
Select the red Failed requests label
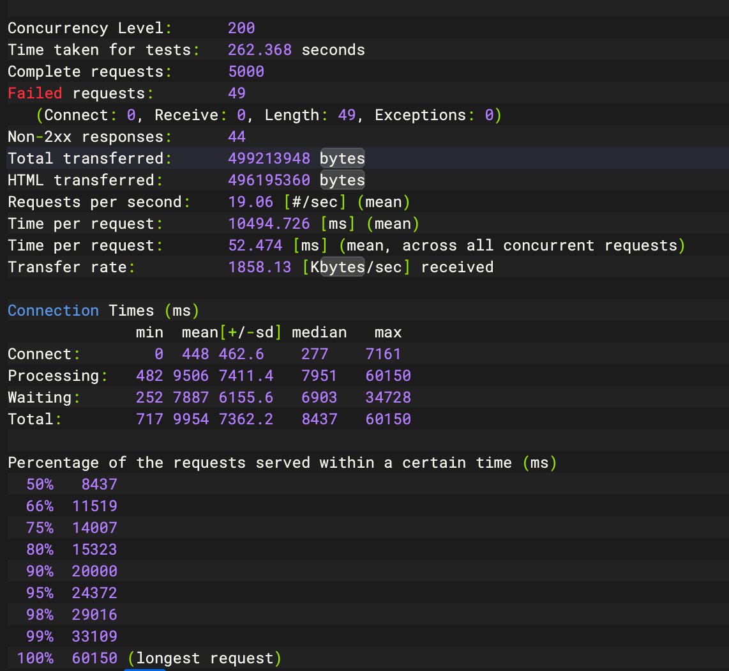coord(35,93)
